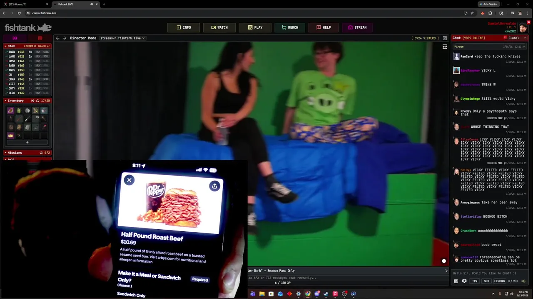Viewport: 533px width, 299px height.
Task: Open Global chat room dropdown
Action: pos(515,38)
